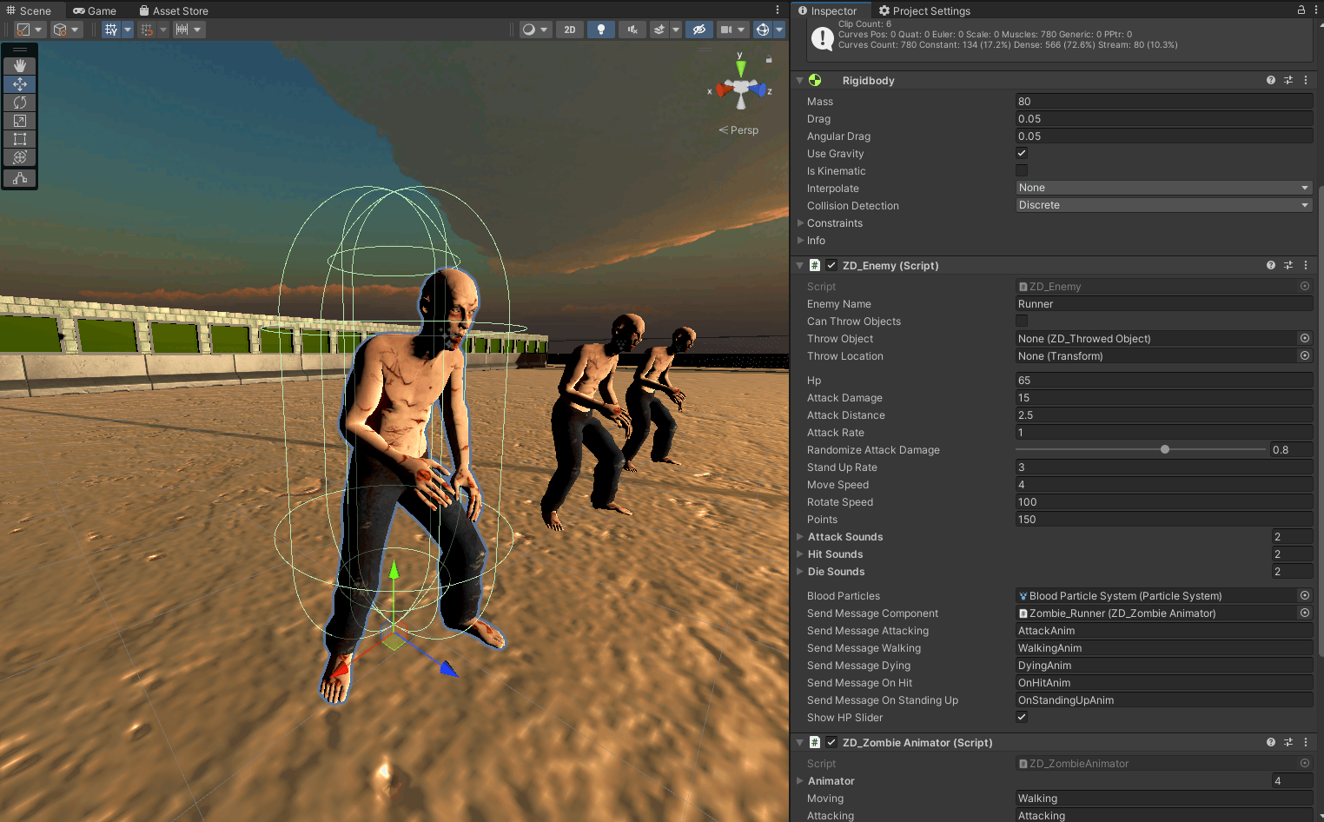The image size is (1324, 822).
Task: Select the Scale tool
Action: coord(20,121)
